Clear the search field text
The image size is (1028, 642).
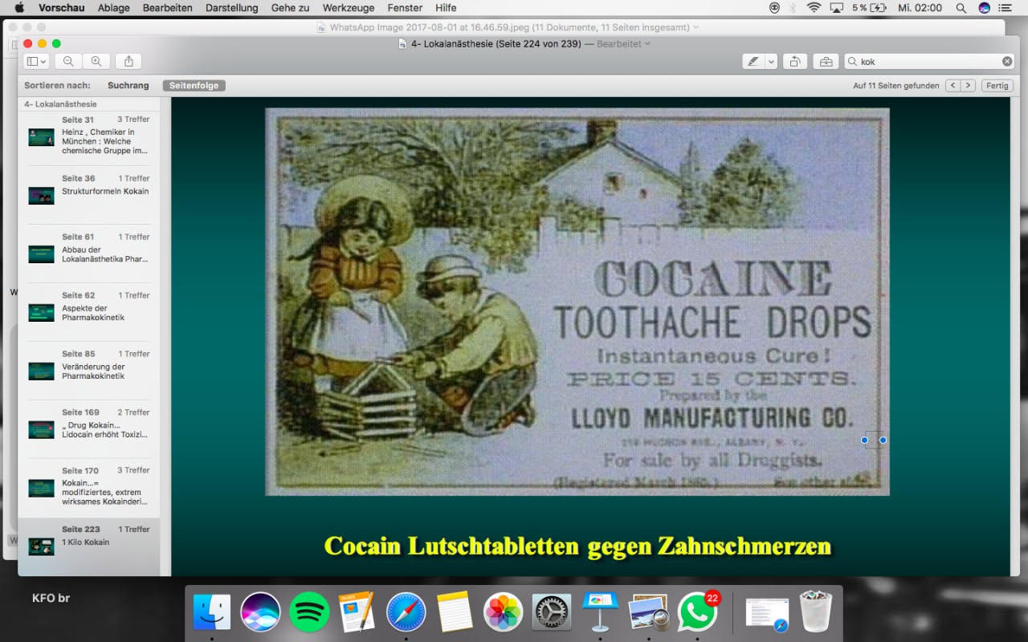(x=1007, y=61)
